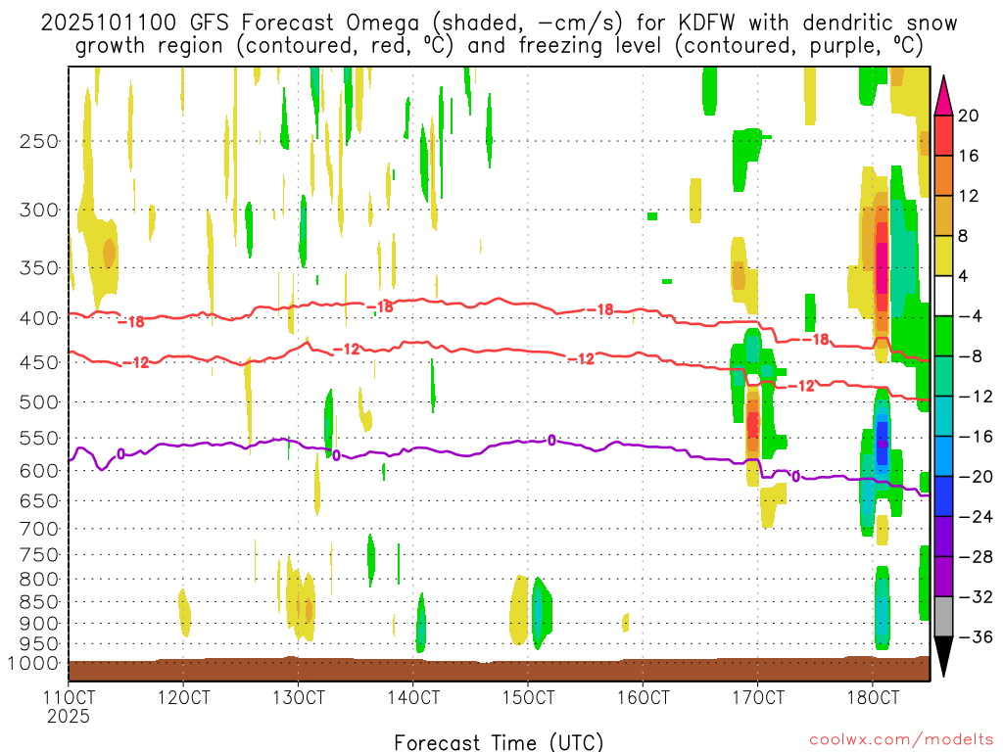Click the 650 pressure level label
Viewport: 1003px width, 752px height.
(x=39, y=500)
